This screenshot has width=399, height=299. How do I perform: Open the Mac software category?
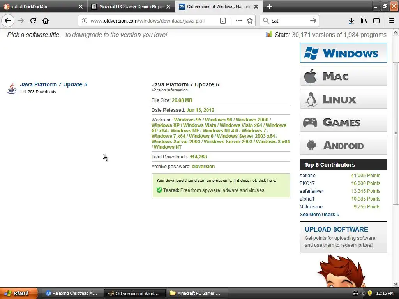coord(343,76)
